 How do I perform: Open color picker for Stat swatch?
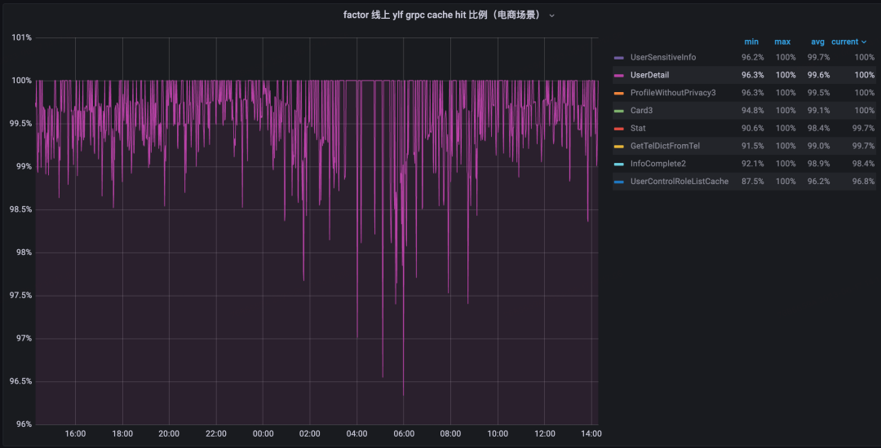(618, 129)
